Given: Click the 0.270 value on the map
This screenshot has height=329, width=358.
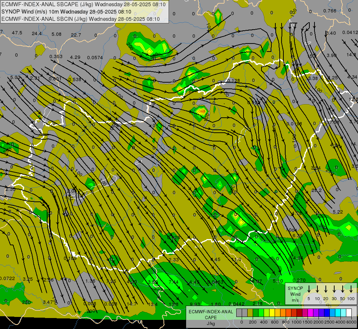Looking at the screenshot, I should click(x=299, y=280).
